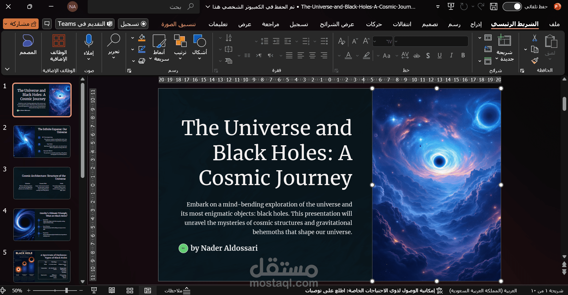Click the zoom slider handle
568x295 pixels.
pyautogui.click(x=67, y=291)
